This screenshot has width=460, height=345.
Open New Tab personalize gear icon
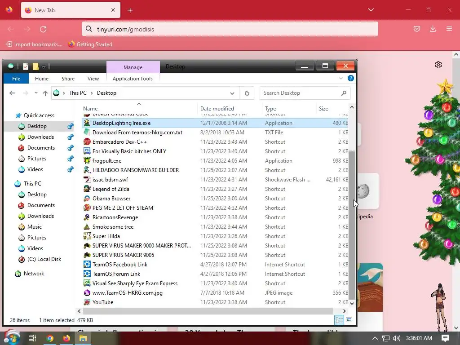[438, 65]
